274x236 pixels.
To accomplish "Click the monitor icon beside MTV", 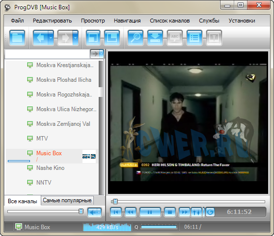I will pos(30,139).
